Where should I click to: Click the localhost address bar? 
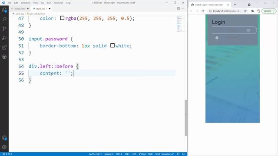pyautogui.click(x=227, y=11)
